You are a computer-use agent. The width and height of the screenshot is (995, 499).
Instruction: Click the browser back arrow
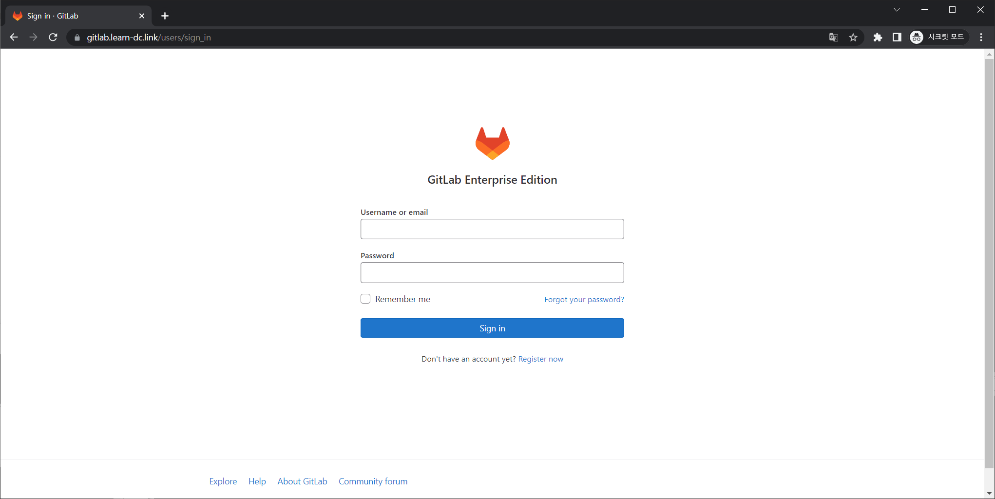pos(14,38)
